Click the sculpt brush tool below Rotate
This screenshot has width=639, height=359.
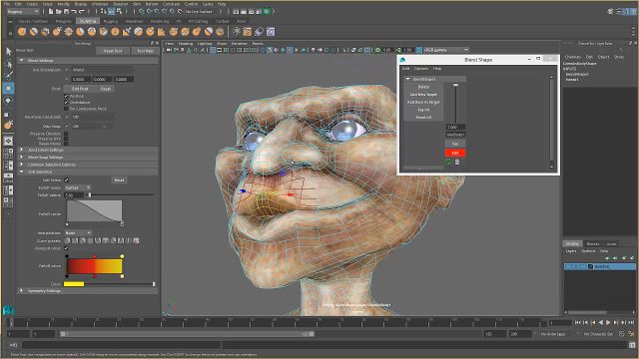pos(8,126)
